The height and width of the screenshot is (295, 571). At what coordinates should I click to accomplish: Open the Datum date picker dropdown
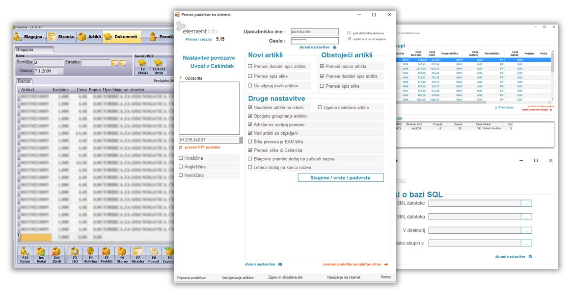coord(61,71)
